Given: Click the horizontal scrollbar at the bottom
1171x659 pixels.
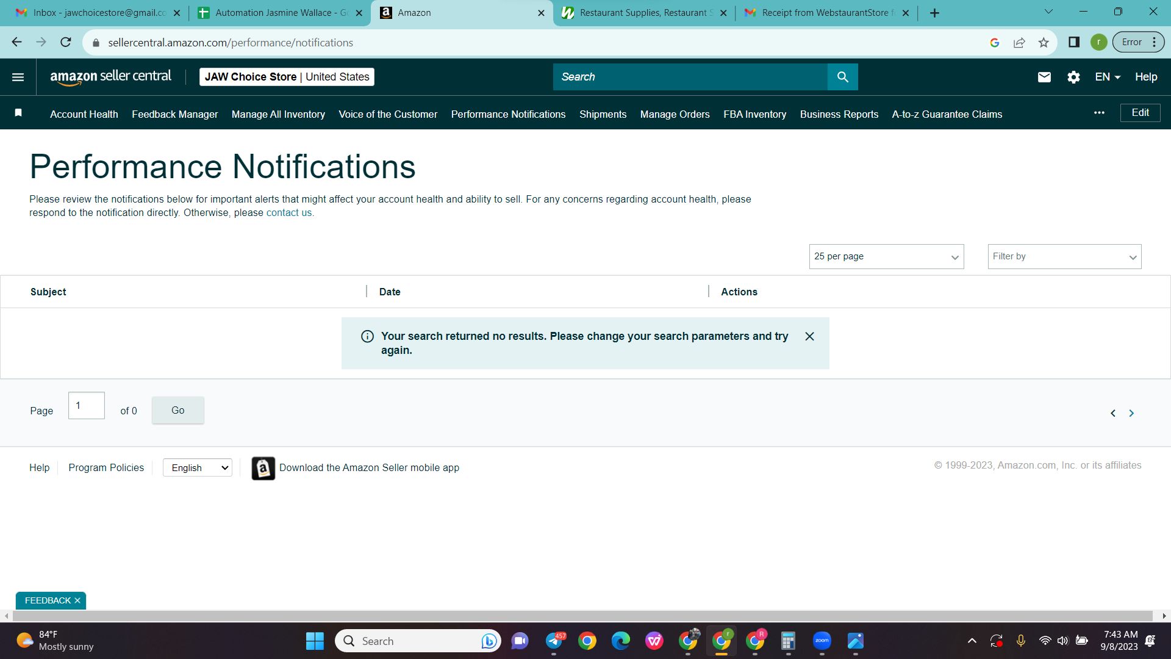Looking at the screenshot, I should 582,616.
